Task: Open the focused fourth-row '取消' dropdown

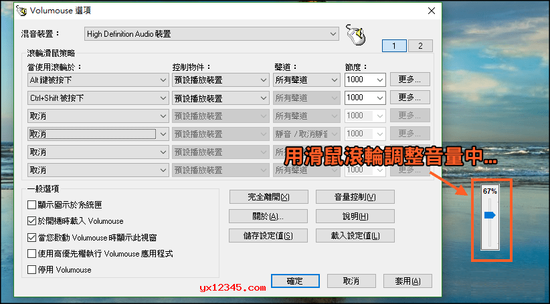Action: (98, 134)
